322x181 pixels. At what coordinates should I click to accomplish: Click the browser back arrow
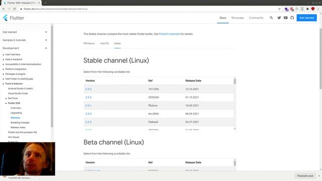[4, 9]
